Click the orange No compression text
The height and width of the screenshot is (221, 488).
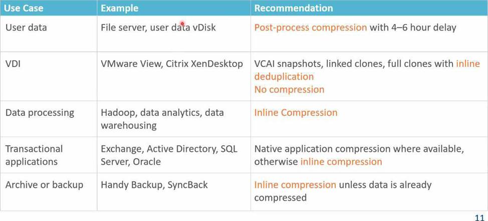(289, 90)
